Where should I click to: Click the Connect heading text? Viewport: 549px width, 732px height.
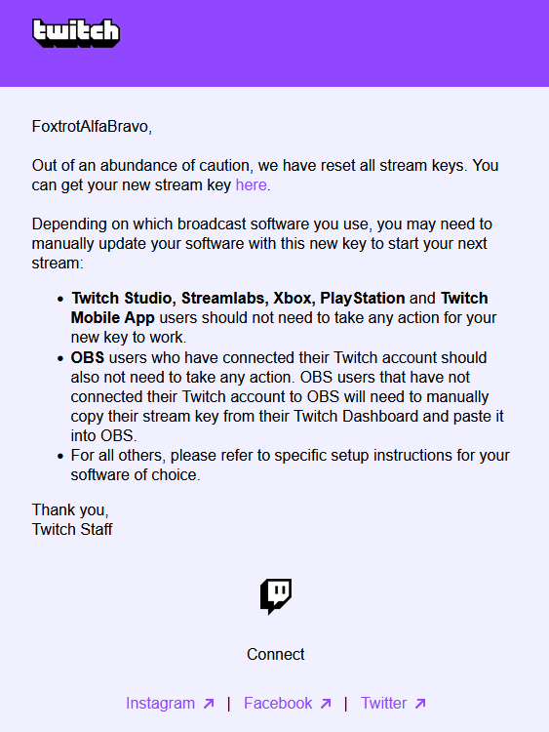pyautogui.click(x=275, y=655)
